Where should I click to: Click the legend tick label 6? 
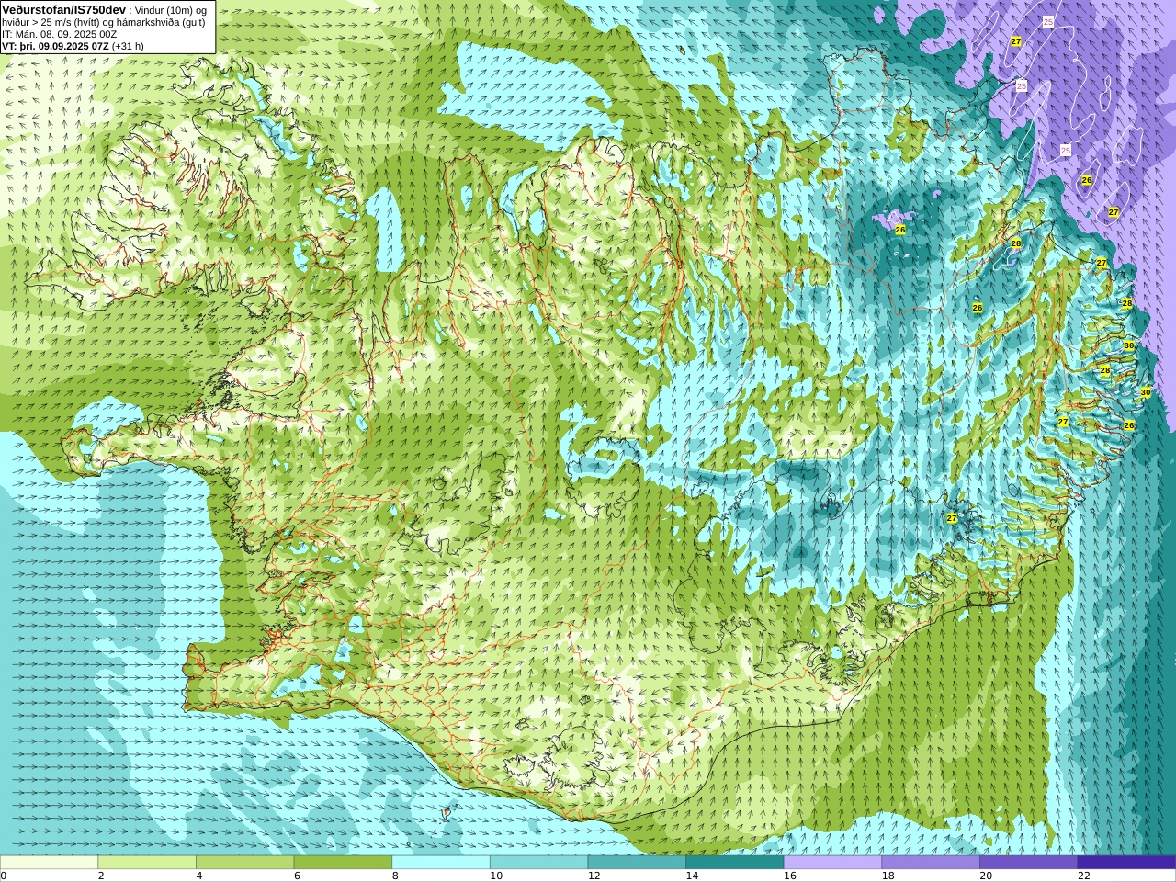[x=297, y=876]
